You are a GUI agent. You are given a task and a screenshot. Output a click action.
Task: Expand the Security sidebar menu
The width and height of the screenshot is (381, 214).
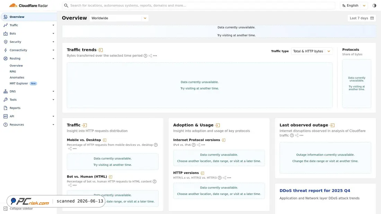point(53,42)
